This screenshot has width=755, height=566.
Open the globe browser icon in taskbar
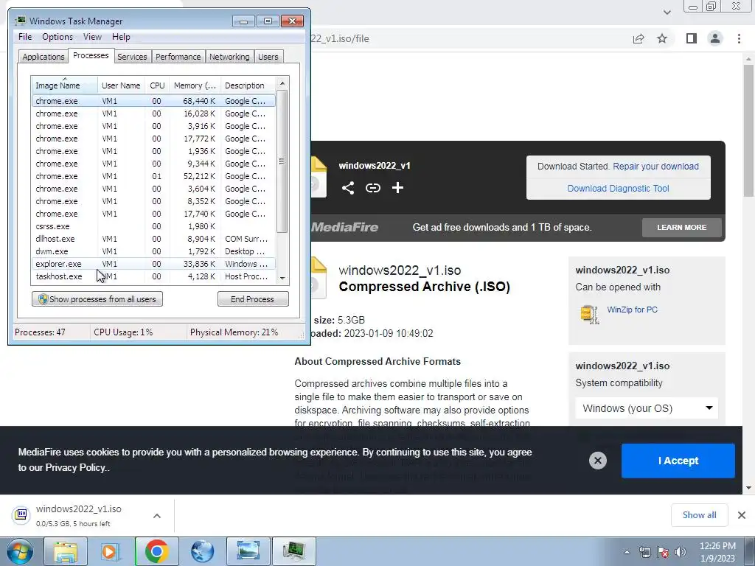point(202,551)
